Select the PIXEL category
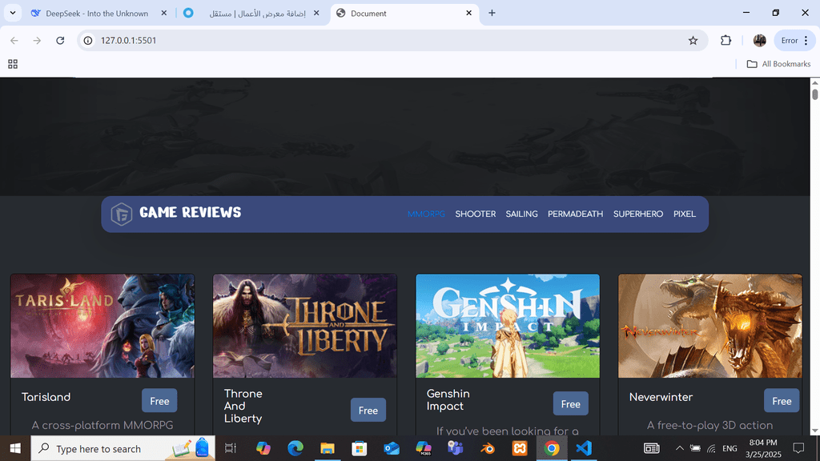This screenshot has height=461, width=820. click(x=685, y=214)
